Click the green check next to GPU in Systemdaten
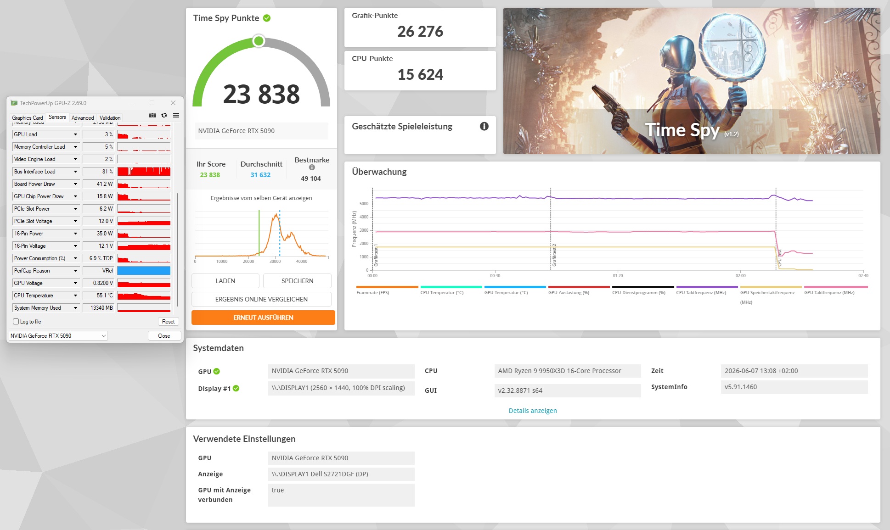Viewport: 890px width, 530px height. 217,371
